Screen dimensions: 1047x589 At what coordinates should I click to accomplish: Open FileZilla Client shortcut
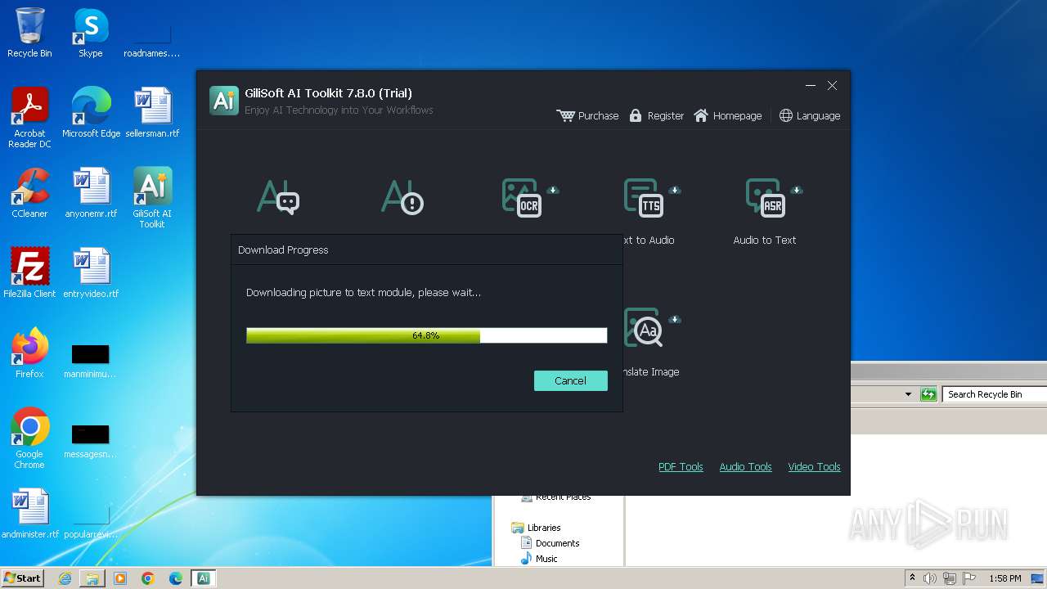click(29, 273)
